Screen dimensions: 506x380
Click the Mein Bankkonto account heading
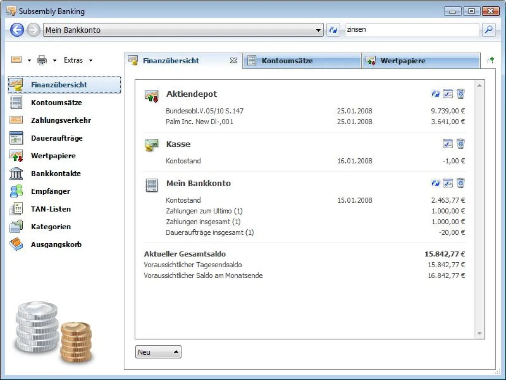(198, 183)
